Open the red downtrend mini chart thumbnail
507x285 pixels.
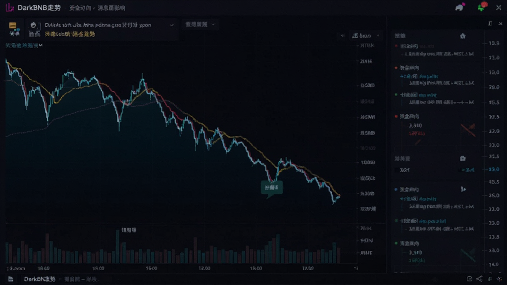coord(468,129)
